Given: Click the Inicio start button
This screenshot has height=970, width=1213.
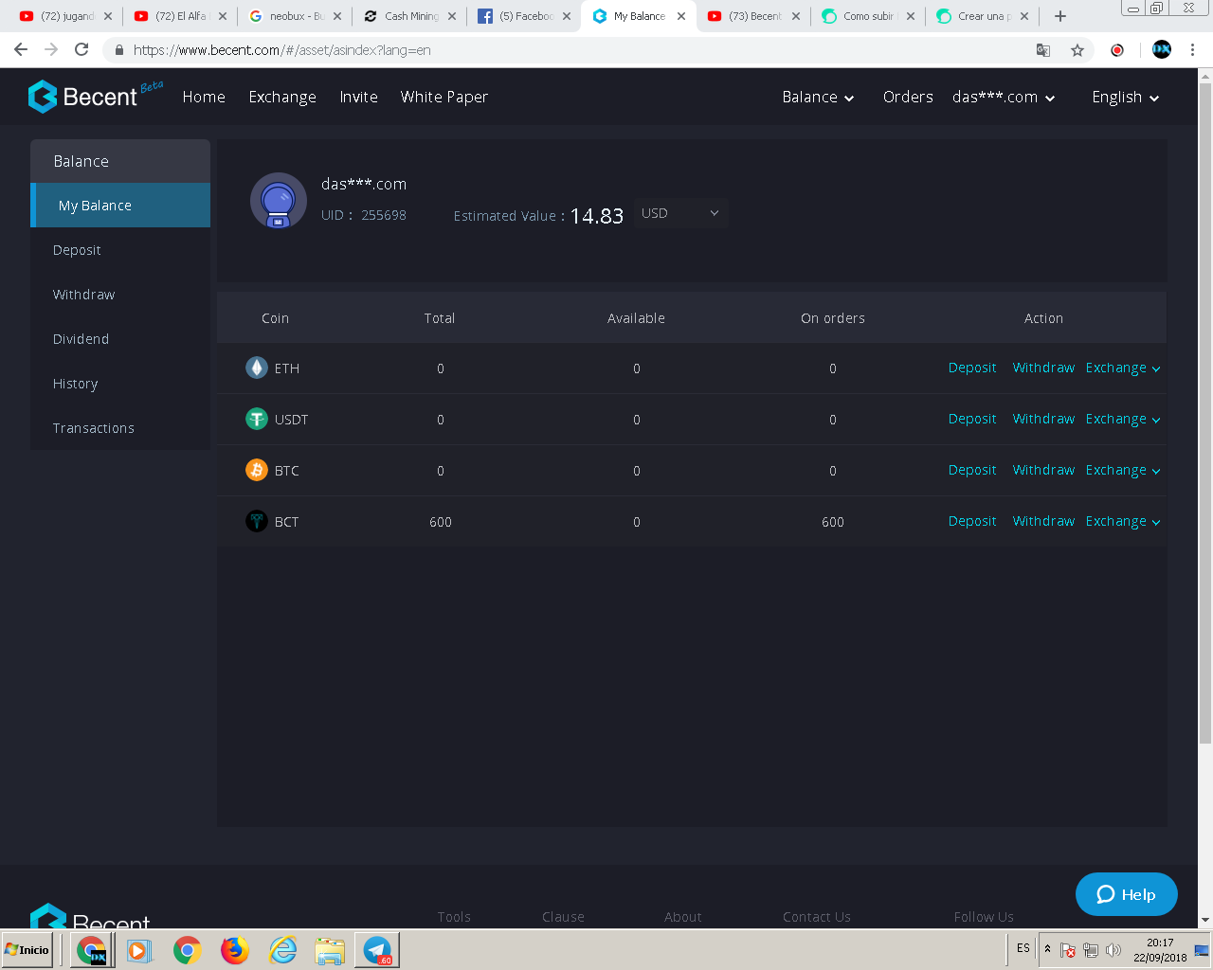Looking at the screenshot, I should tap(28, 950).
